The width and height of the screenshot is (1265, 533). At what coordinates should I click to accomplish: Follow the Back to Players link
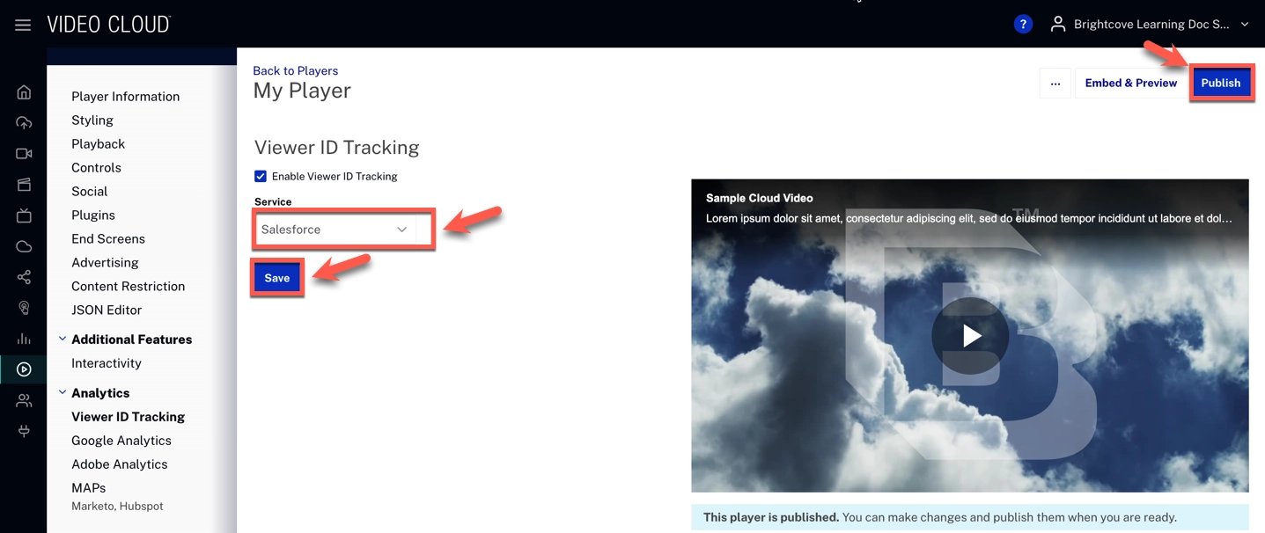point(295,70)
